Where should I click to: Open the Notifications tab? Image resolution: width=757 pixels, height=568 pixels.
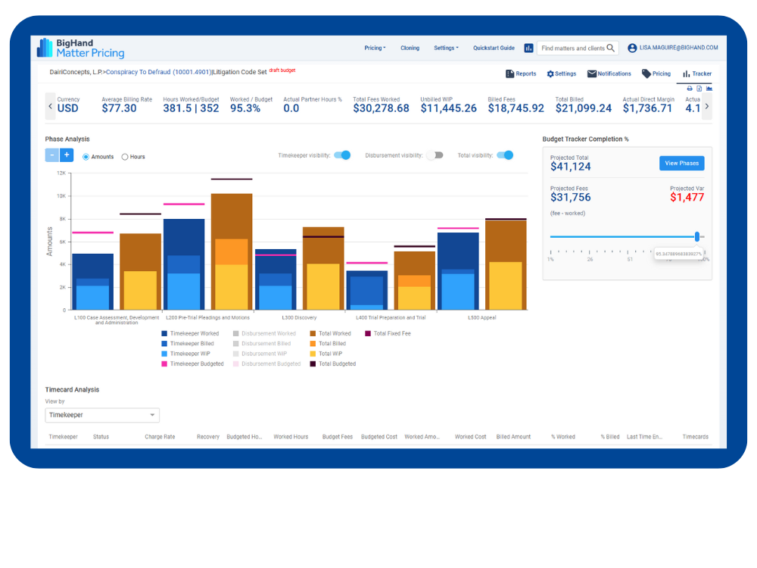click(x=609, y=73)
